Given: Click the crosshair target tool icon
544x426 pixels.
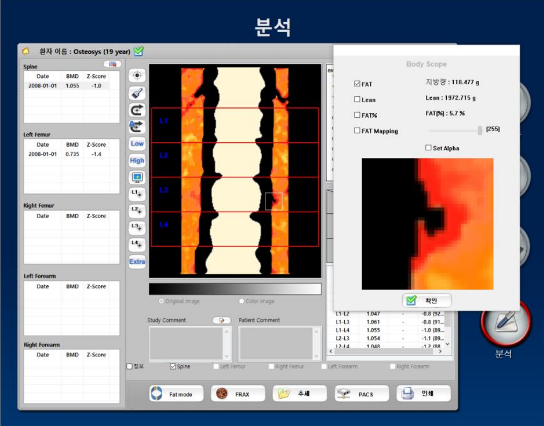Looking at the screenshot, I should coord(137,76).
